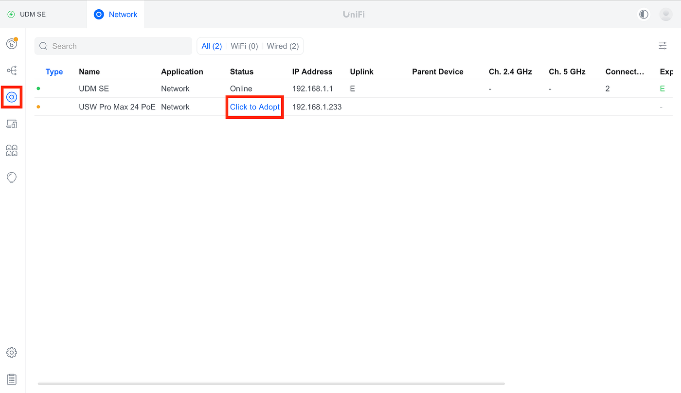Select the UDM SE device name
Viewport: 681px width, 393px height.
[94, 89]
